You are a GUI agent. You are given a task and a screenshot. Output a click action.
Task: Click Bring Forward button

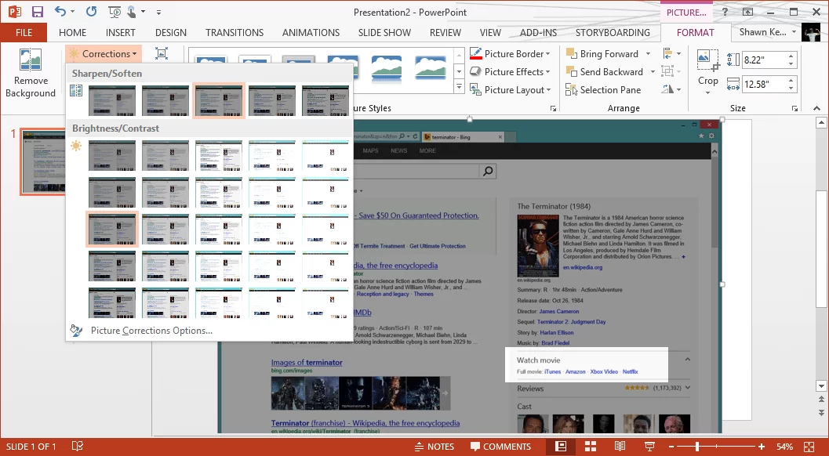(x=602, y=53)
